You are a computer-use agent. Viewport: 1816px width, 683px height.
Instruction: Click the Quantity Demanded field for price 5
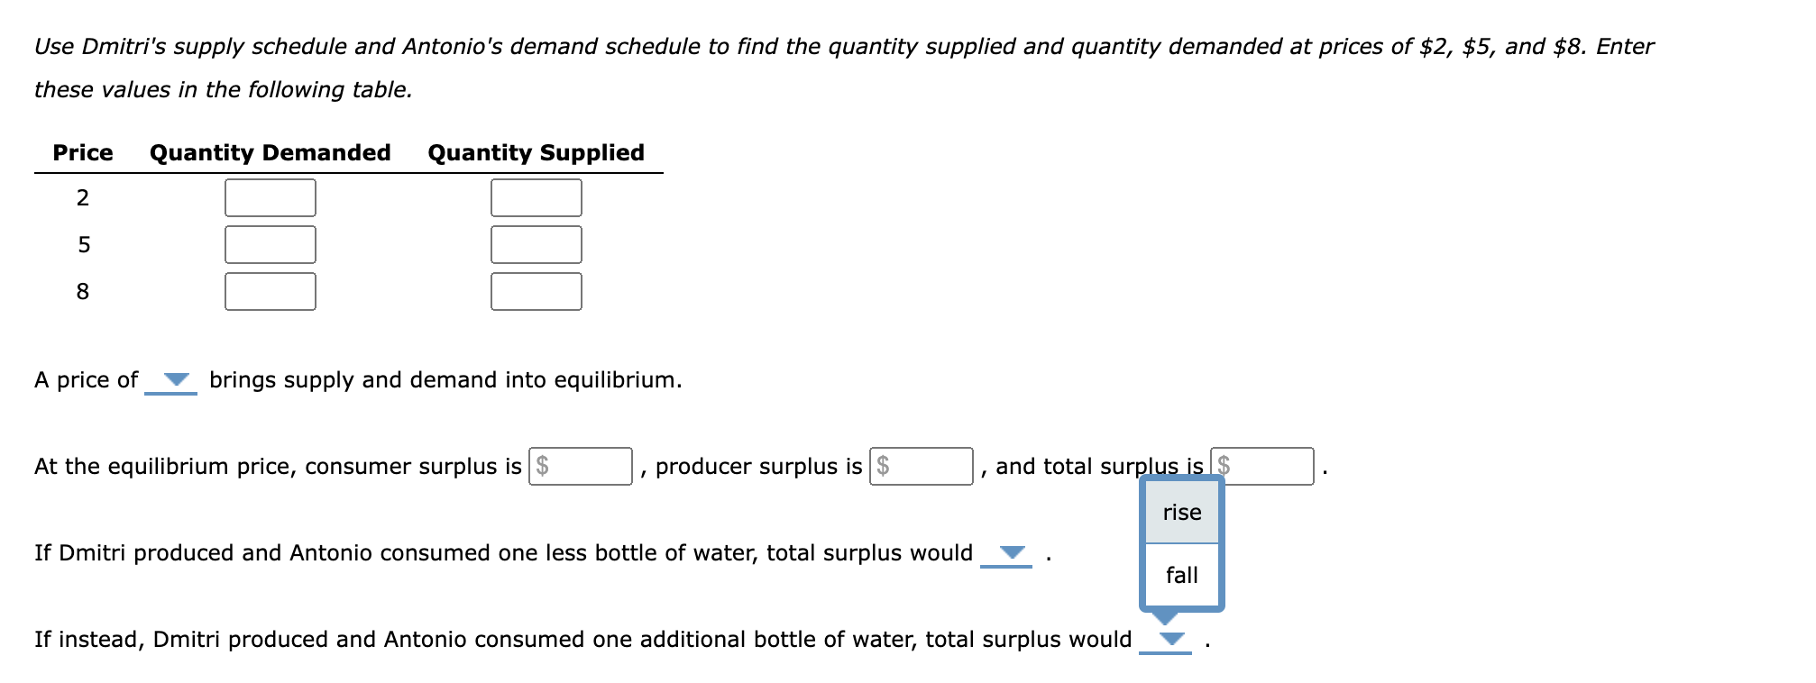269,244
